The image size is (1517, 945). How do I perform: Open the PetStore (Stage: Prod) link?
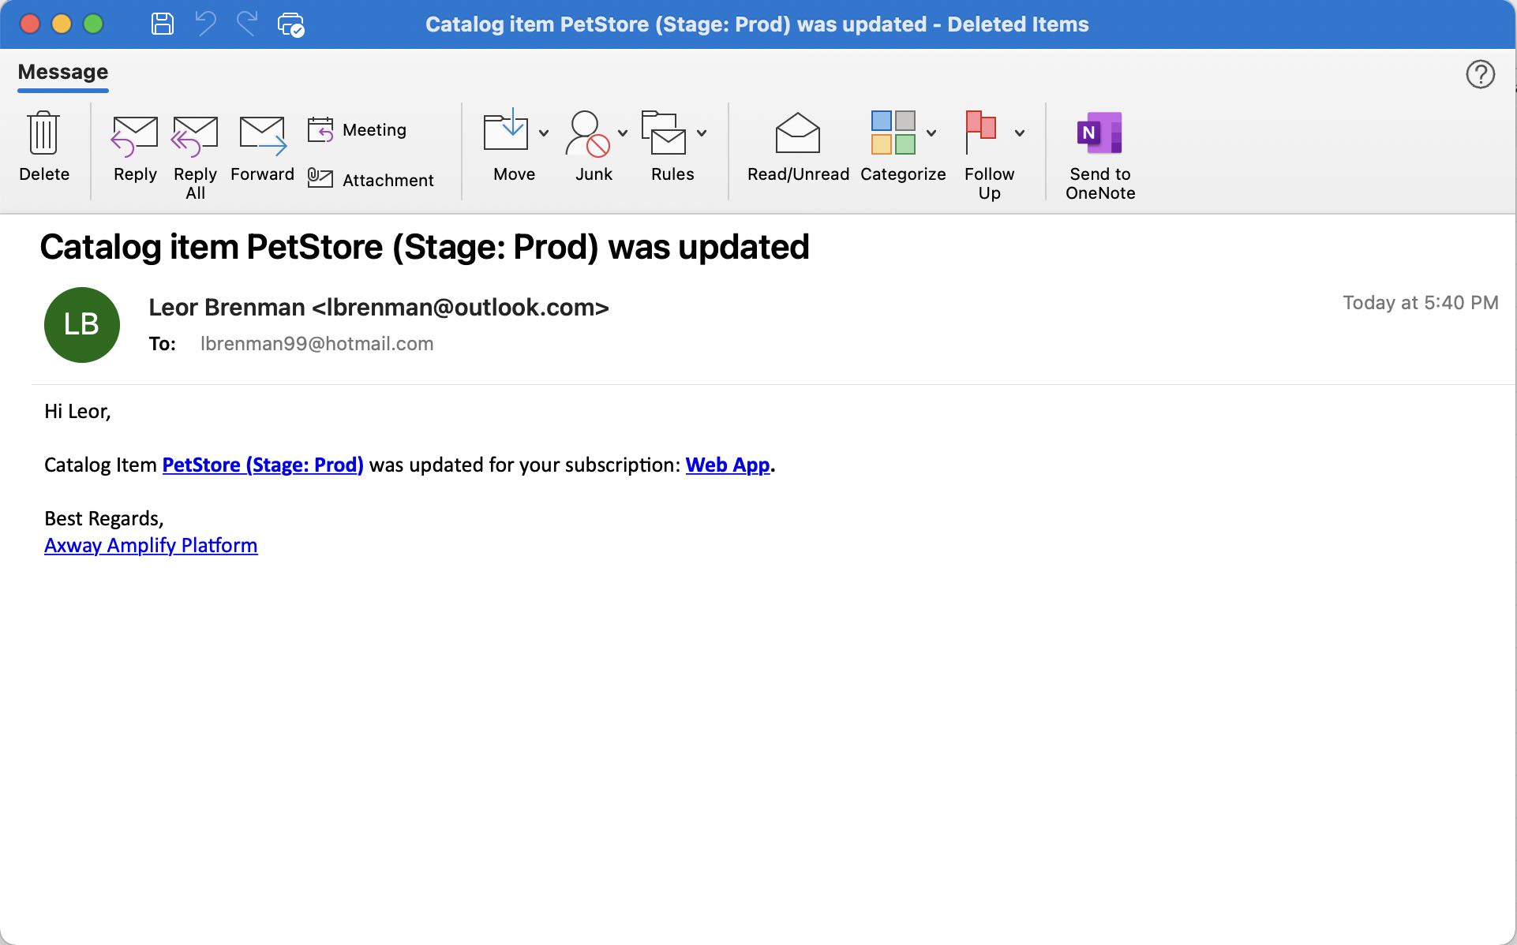(x=263, y=465)
